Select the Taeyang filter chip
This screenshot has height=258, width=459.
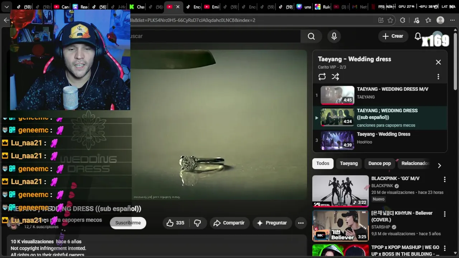(349, 163)
